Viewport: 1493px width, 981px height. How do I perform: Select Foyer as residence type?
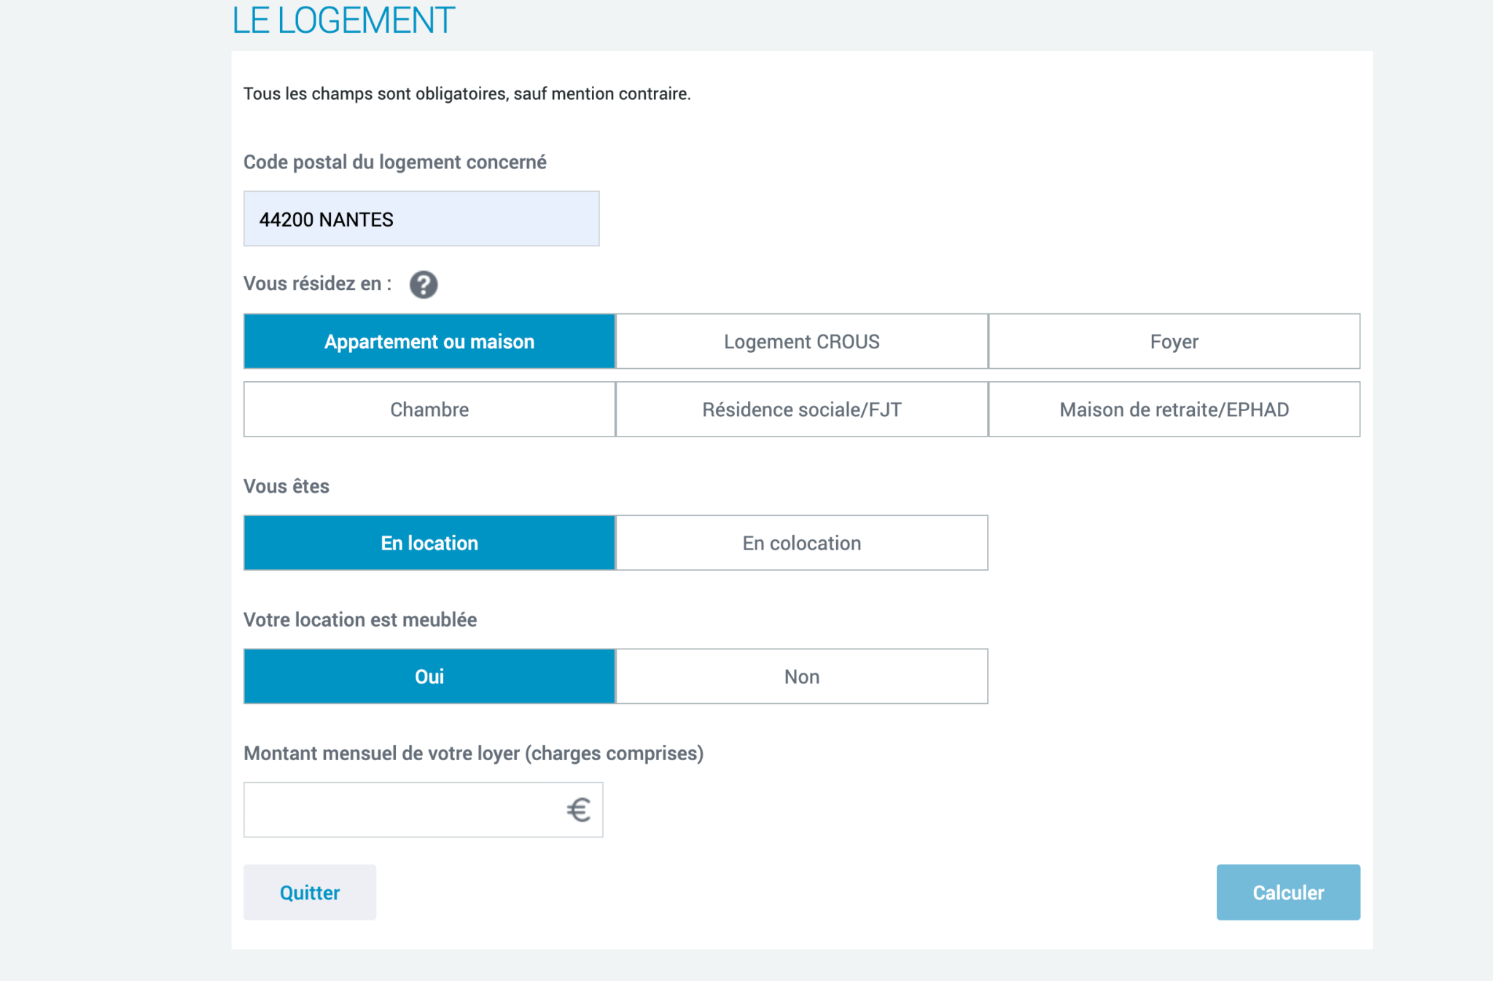click(1174, 341)
